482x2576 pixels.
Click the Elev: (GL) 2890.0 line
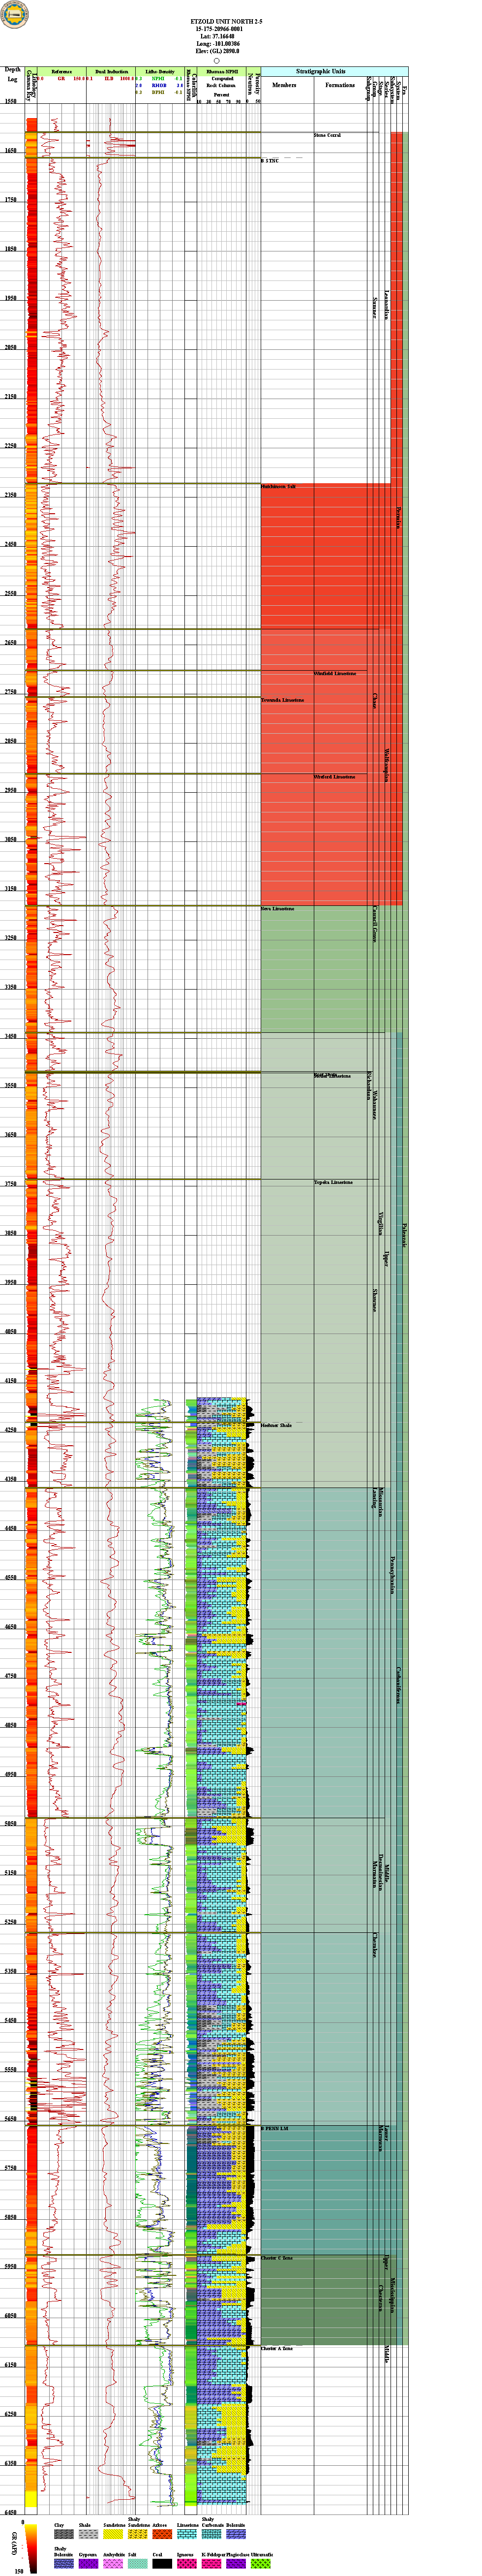[x=217, y=52]
